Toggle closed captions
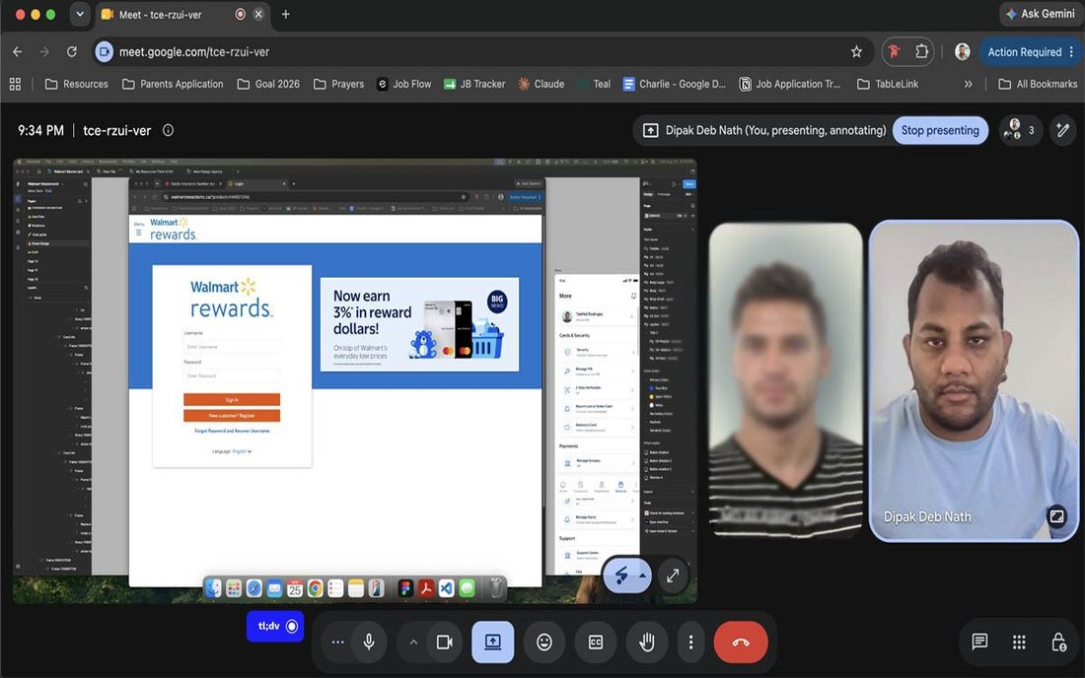The height and width of the screenshot is (678, 1085). 595,643
